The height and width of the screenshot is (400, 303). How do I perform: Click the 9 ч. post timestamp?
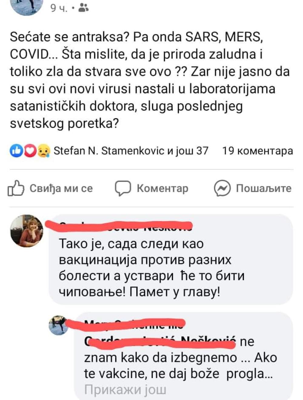tap(58, 8)
